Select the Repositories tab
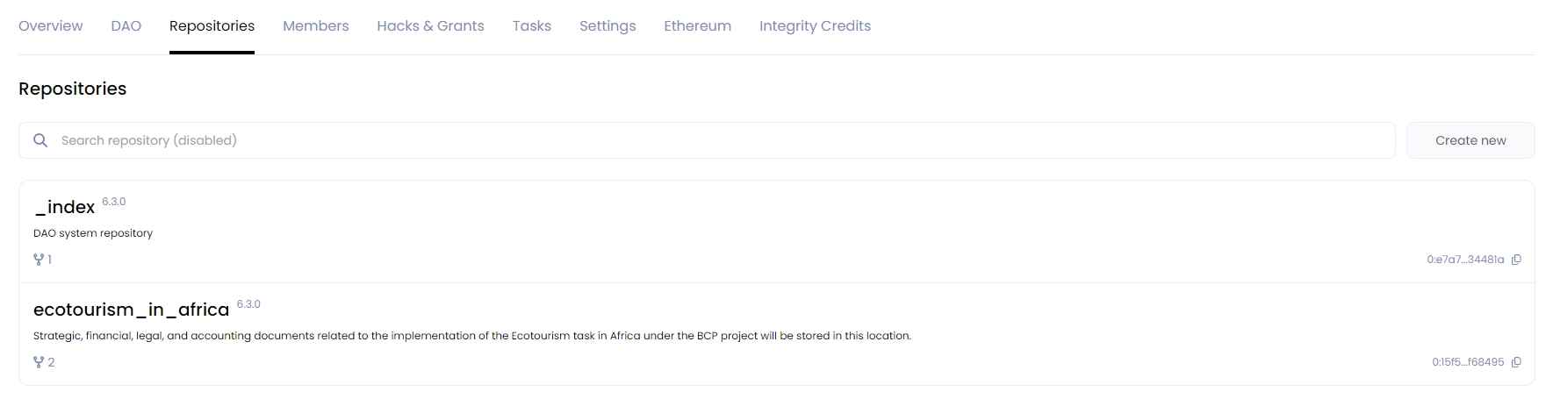Viewport: 1546px width, 399px height. pyautogui.click(x=212, y=26)
